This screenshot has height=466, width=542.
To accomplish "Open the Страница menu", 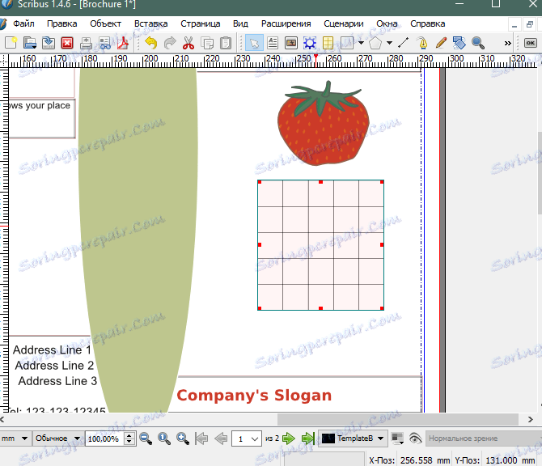I will pyautogui.click(x=200, y=23).
